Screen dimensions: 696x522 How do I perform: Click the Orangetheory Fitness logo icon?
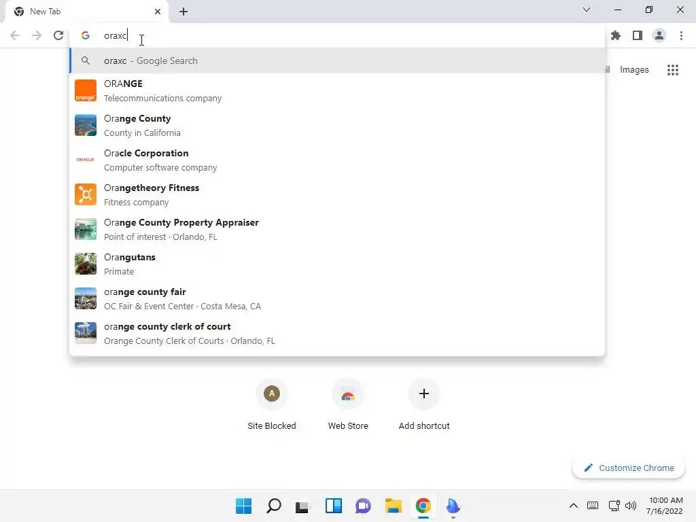(85, 194)
